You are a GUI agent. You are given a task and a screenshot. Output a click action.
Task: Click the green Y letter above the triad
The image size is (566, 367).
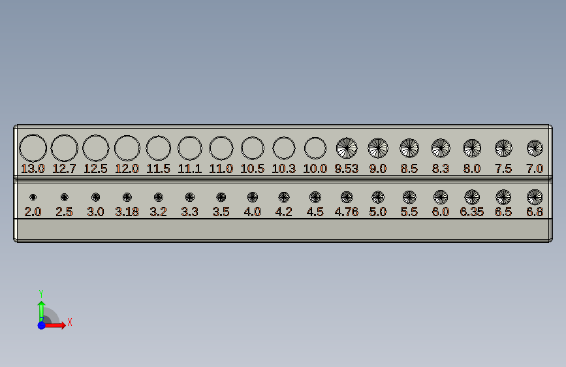pos(41,294)
